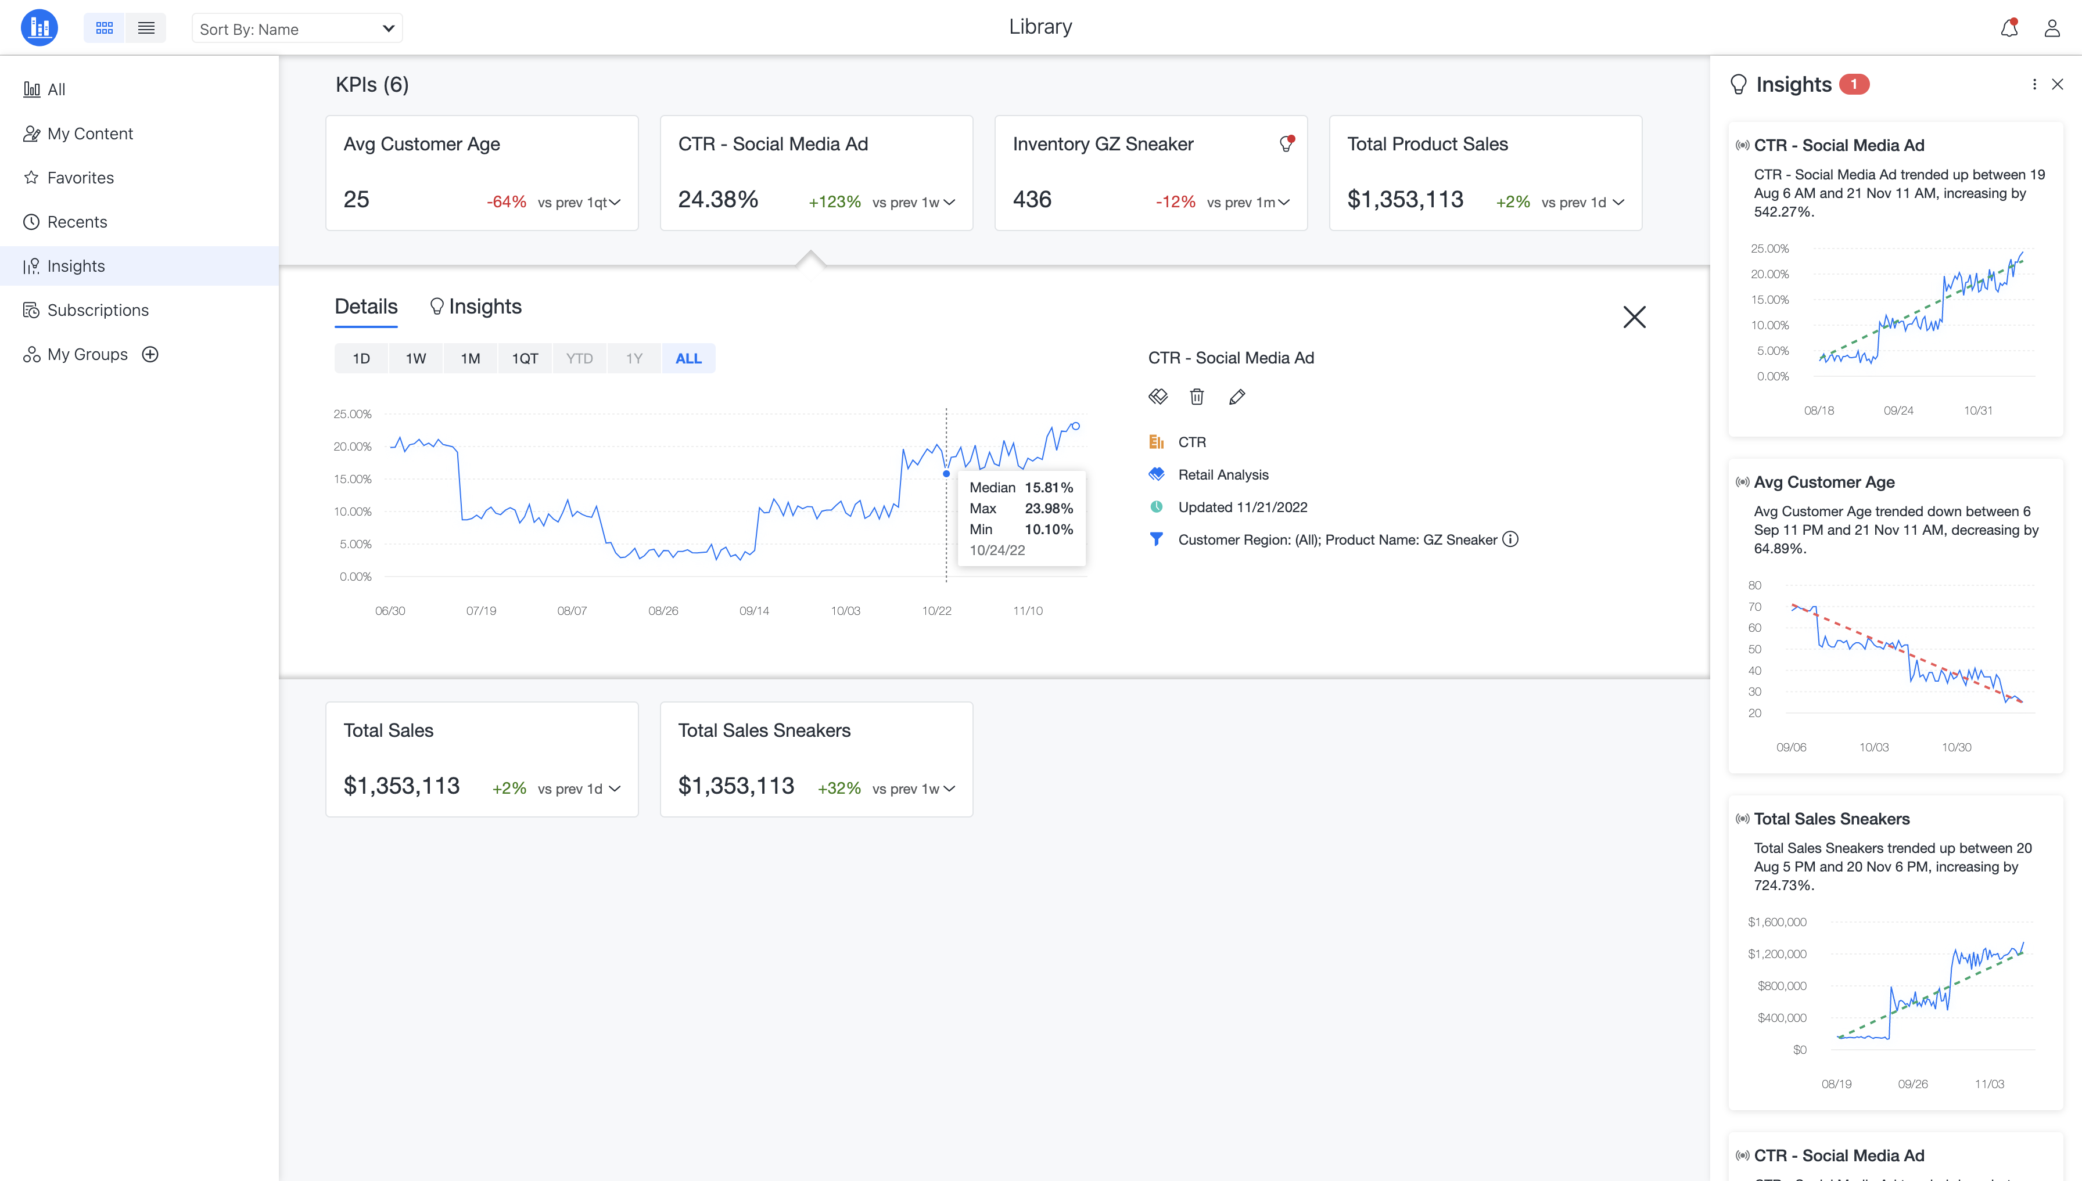Click the delete trash icon for CTR KPI
The width and height of the screenshot is (2082, 1181).
pyautogui.click(x=1197, y=397)
